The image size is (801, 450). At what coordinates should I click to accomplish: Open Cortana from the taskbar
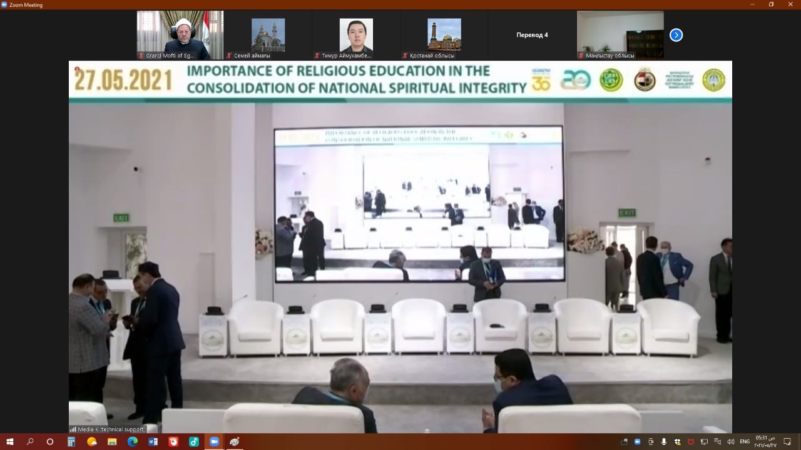tap(50, 442)
